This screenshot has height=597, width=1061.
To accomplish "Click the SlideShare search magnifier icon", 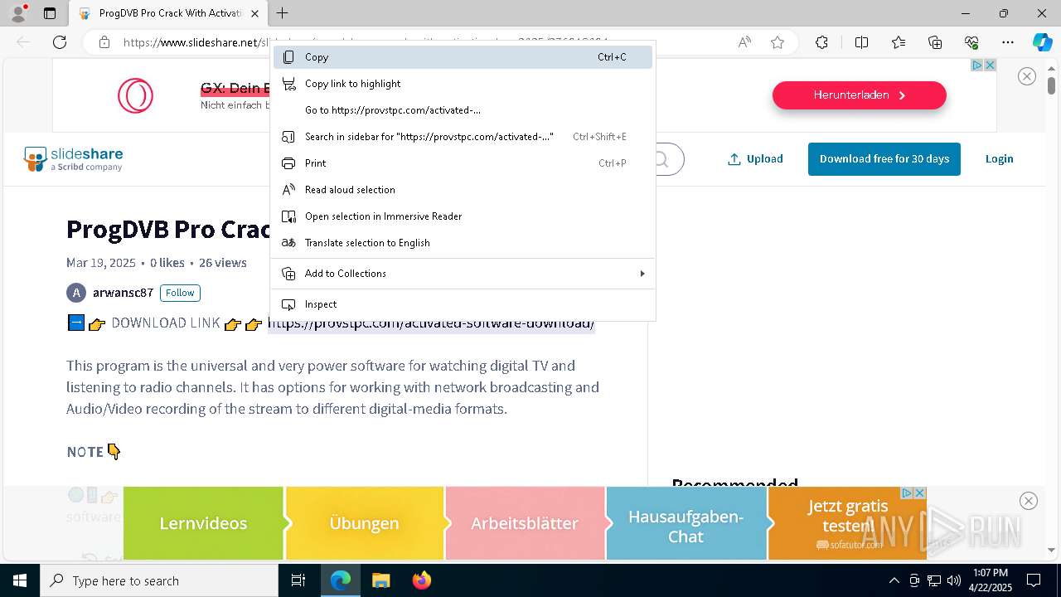I will (x=661, y=159).
